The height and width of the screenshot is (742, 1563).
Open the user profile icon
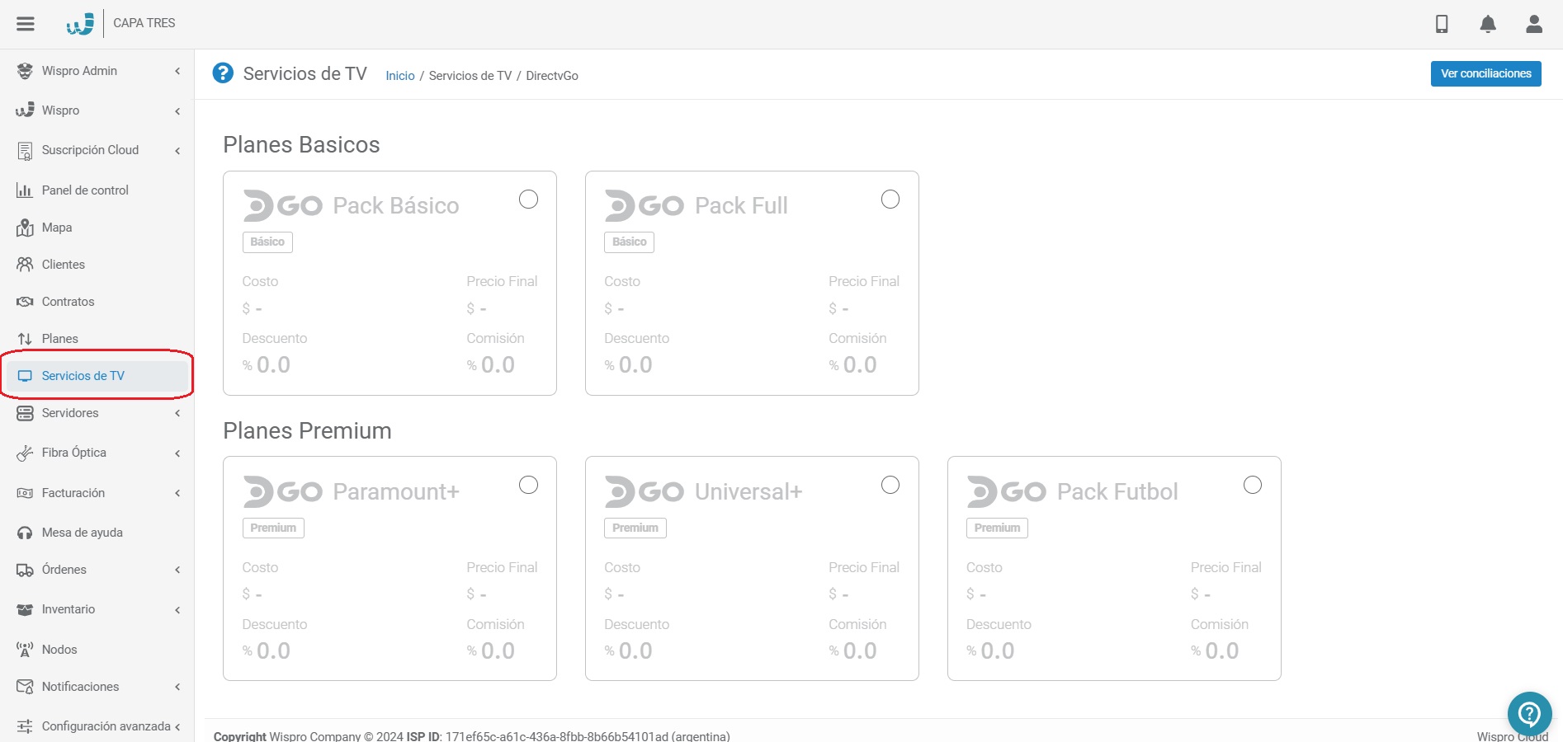click(x=1534, y=24)
